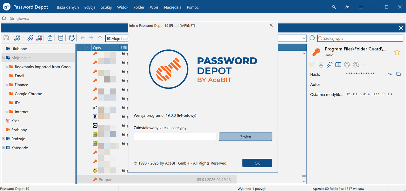
Task: Click the padlock icon in the title bar
Action: click(347, 7)
